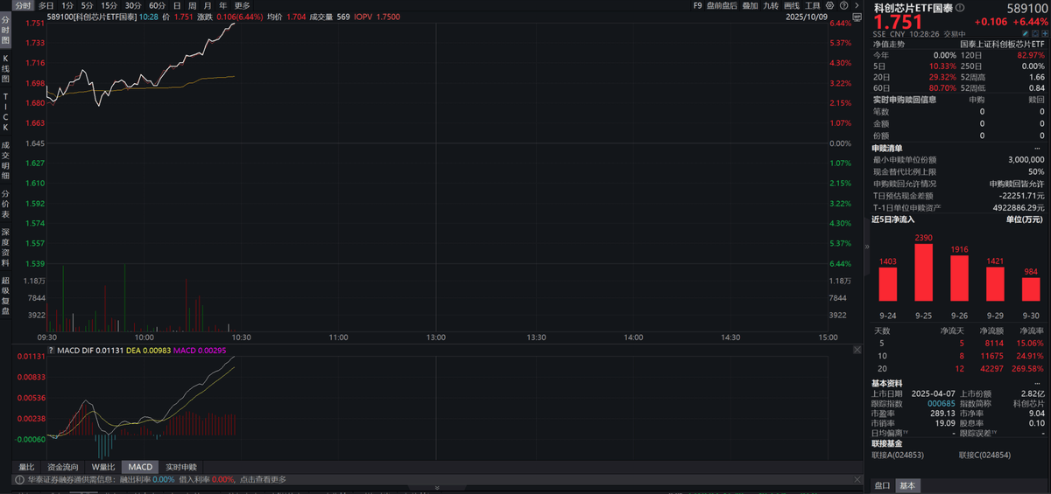Toggle 盘前盘后 pre/post-market display

coord(723,5)
